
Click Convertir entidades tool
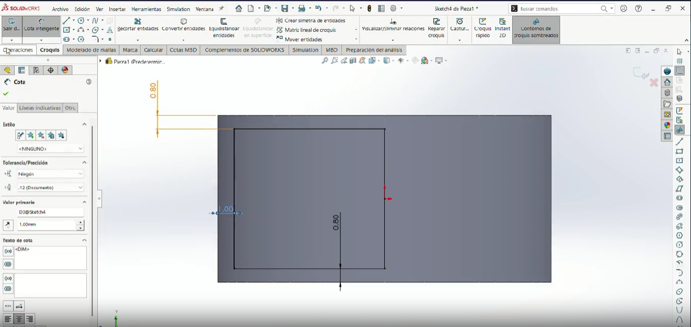[x=184, y=25]
